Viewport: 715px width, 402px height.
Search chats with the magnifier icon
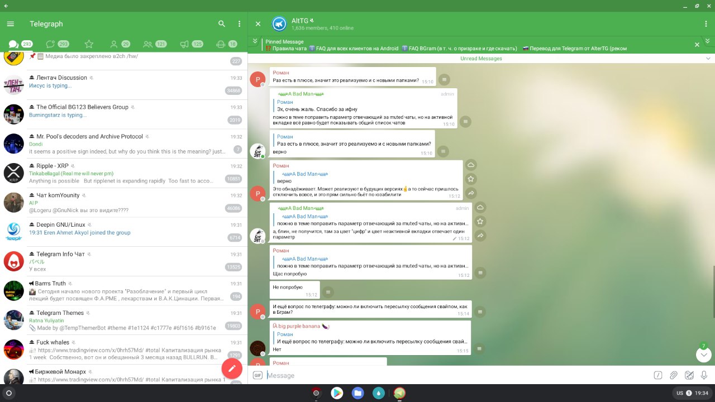[x=222, y=24]
